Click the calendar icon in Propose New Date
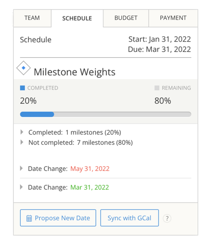 click(x=29, y=218)
